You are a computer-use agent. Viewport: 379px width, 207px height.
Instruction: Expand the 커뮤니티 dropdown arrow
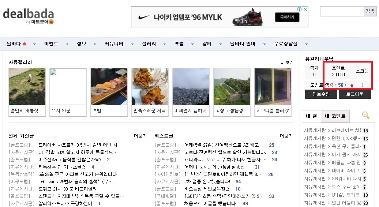132,44
